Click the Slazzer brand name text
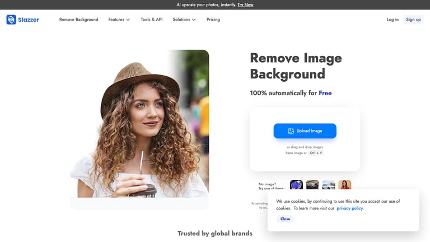 point(29,20)
